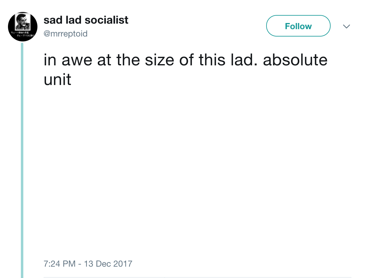Viewport: 368px width, 278px height.
Task: Click the '7:24 PM' time text
Action: (x=60, y=264)
